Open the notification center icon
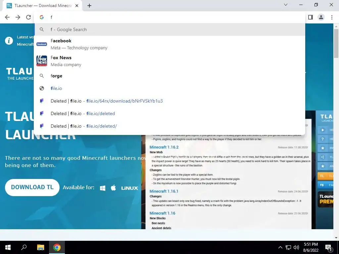Viewport: 339px width, 254px height. (x=329, y=247)
